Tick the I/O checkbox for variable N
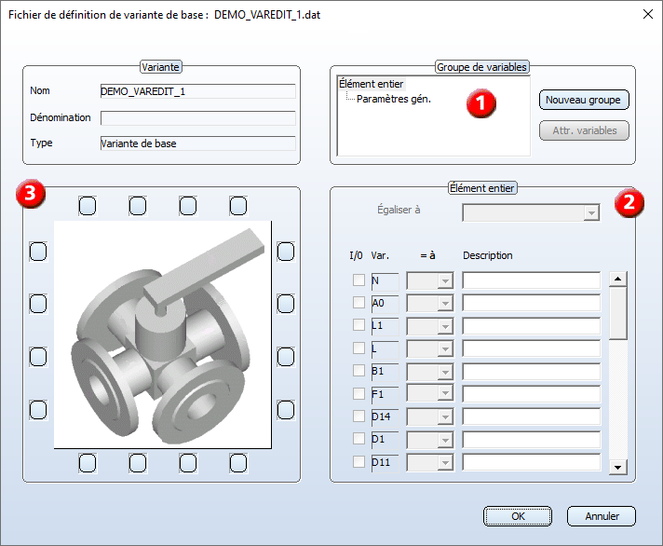 click(x=359, y=280)
